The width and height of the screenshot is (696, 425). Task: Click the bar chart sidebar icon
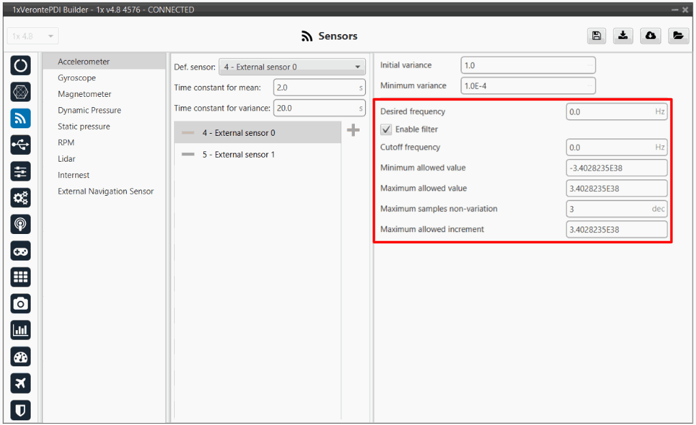[20, 330]
